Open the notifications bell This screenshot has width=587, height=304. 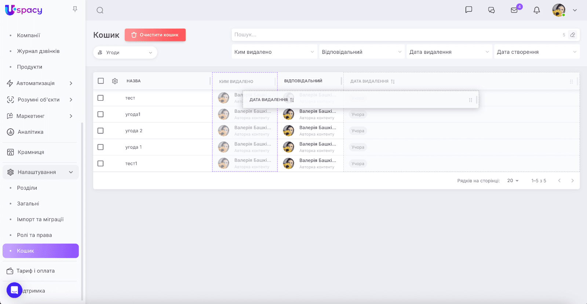(537, 10)
